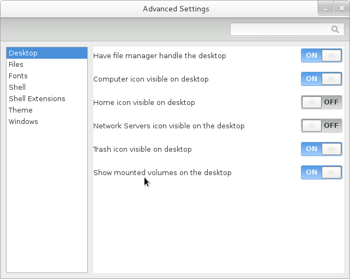This screenshot has height=279, width=350.
Task: Focus the search input field
Action: (287, 29)
